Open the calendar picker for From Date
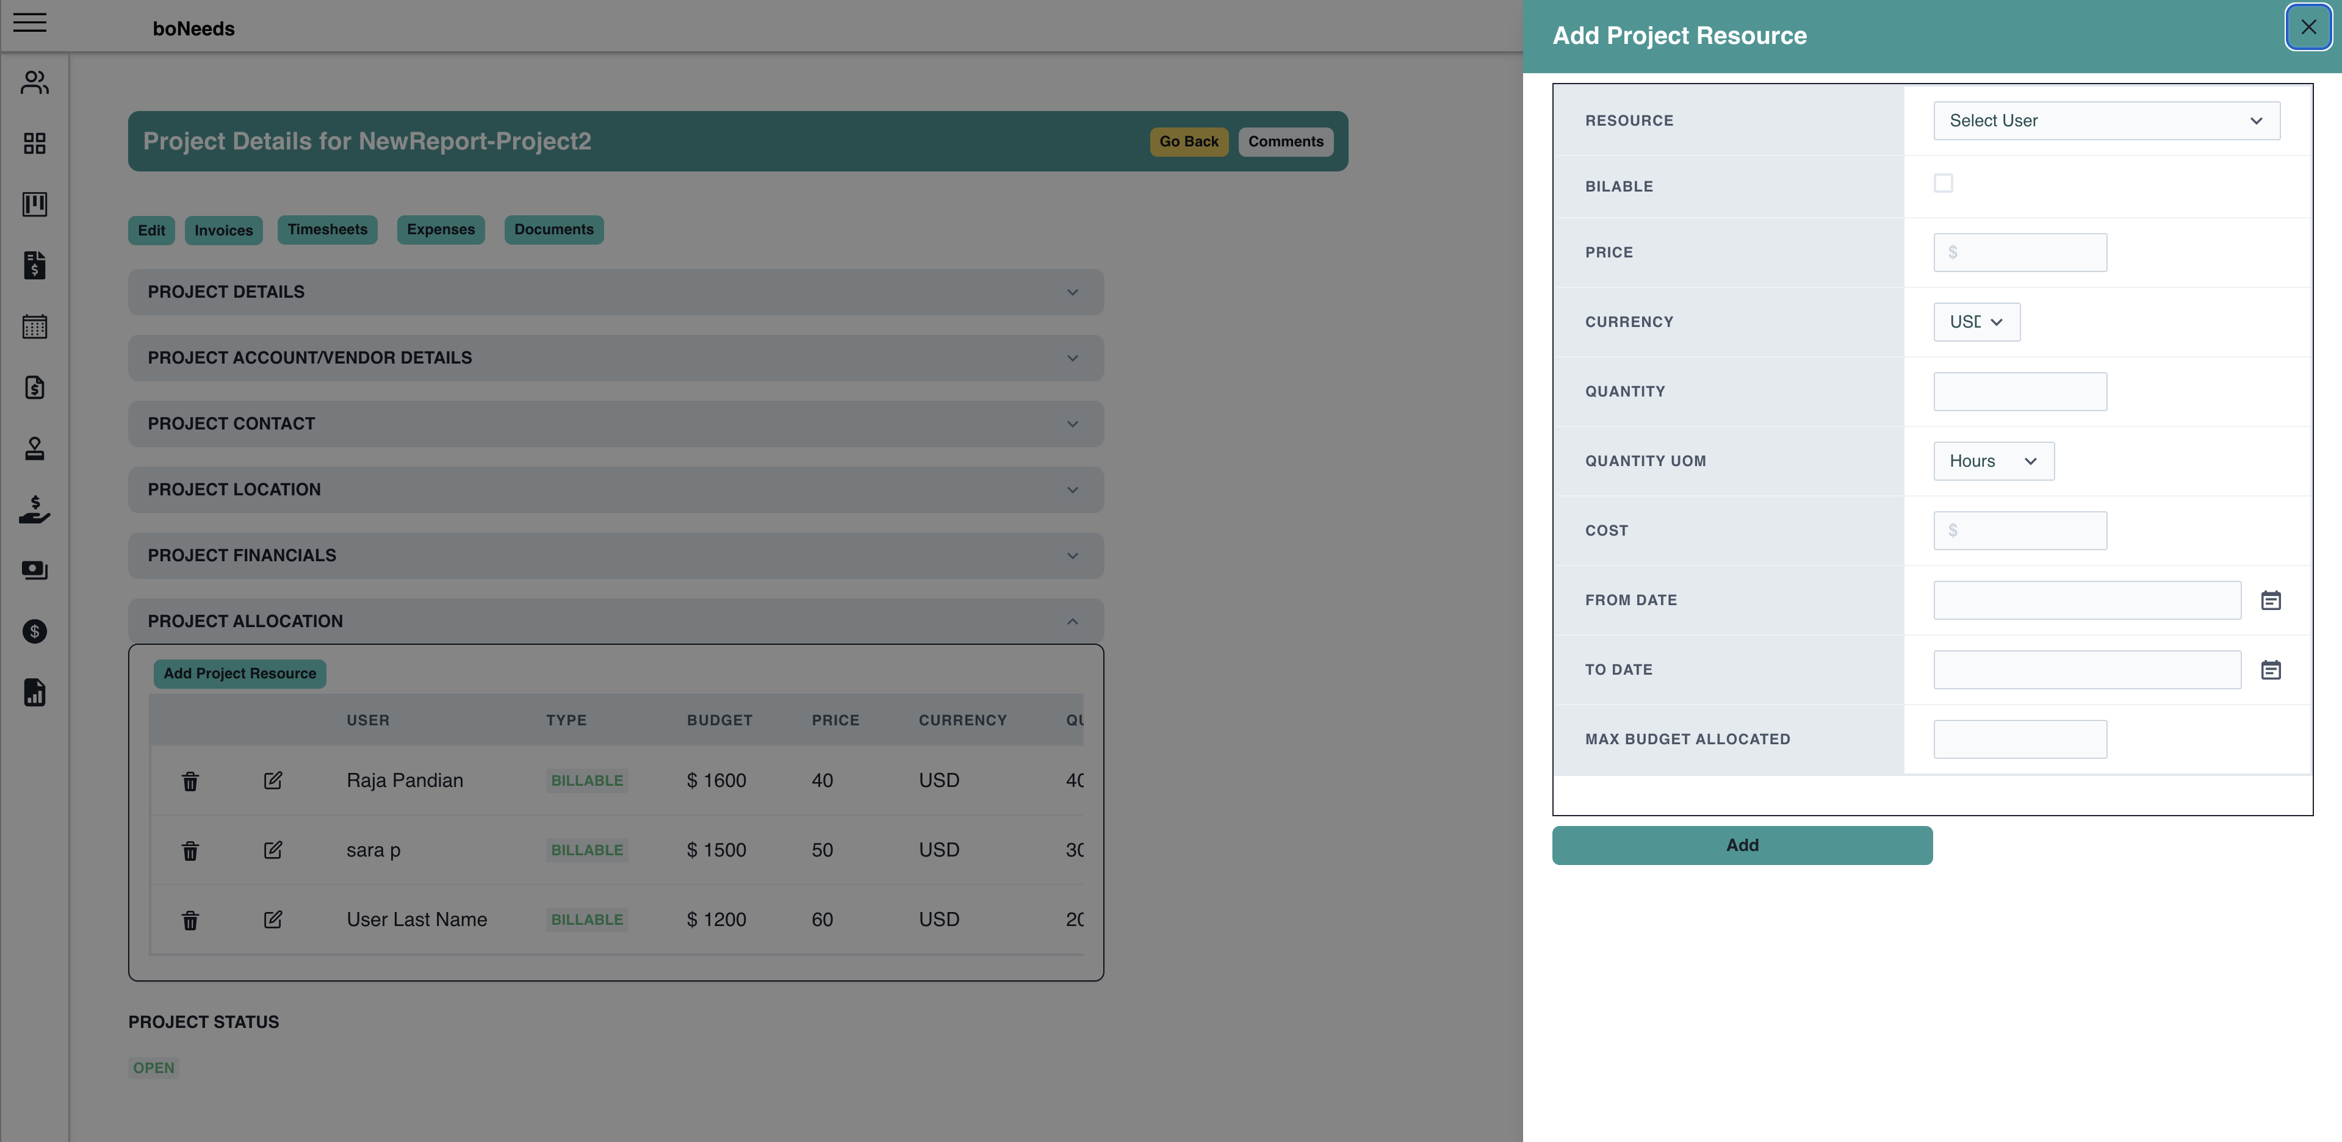The height and width of the screenshot is (1142, 2342). [2271, 599]
